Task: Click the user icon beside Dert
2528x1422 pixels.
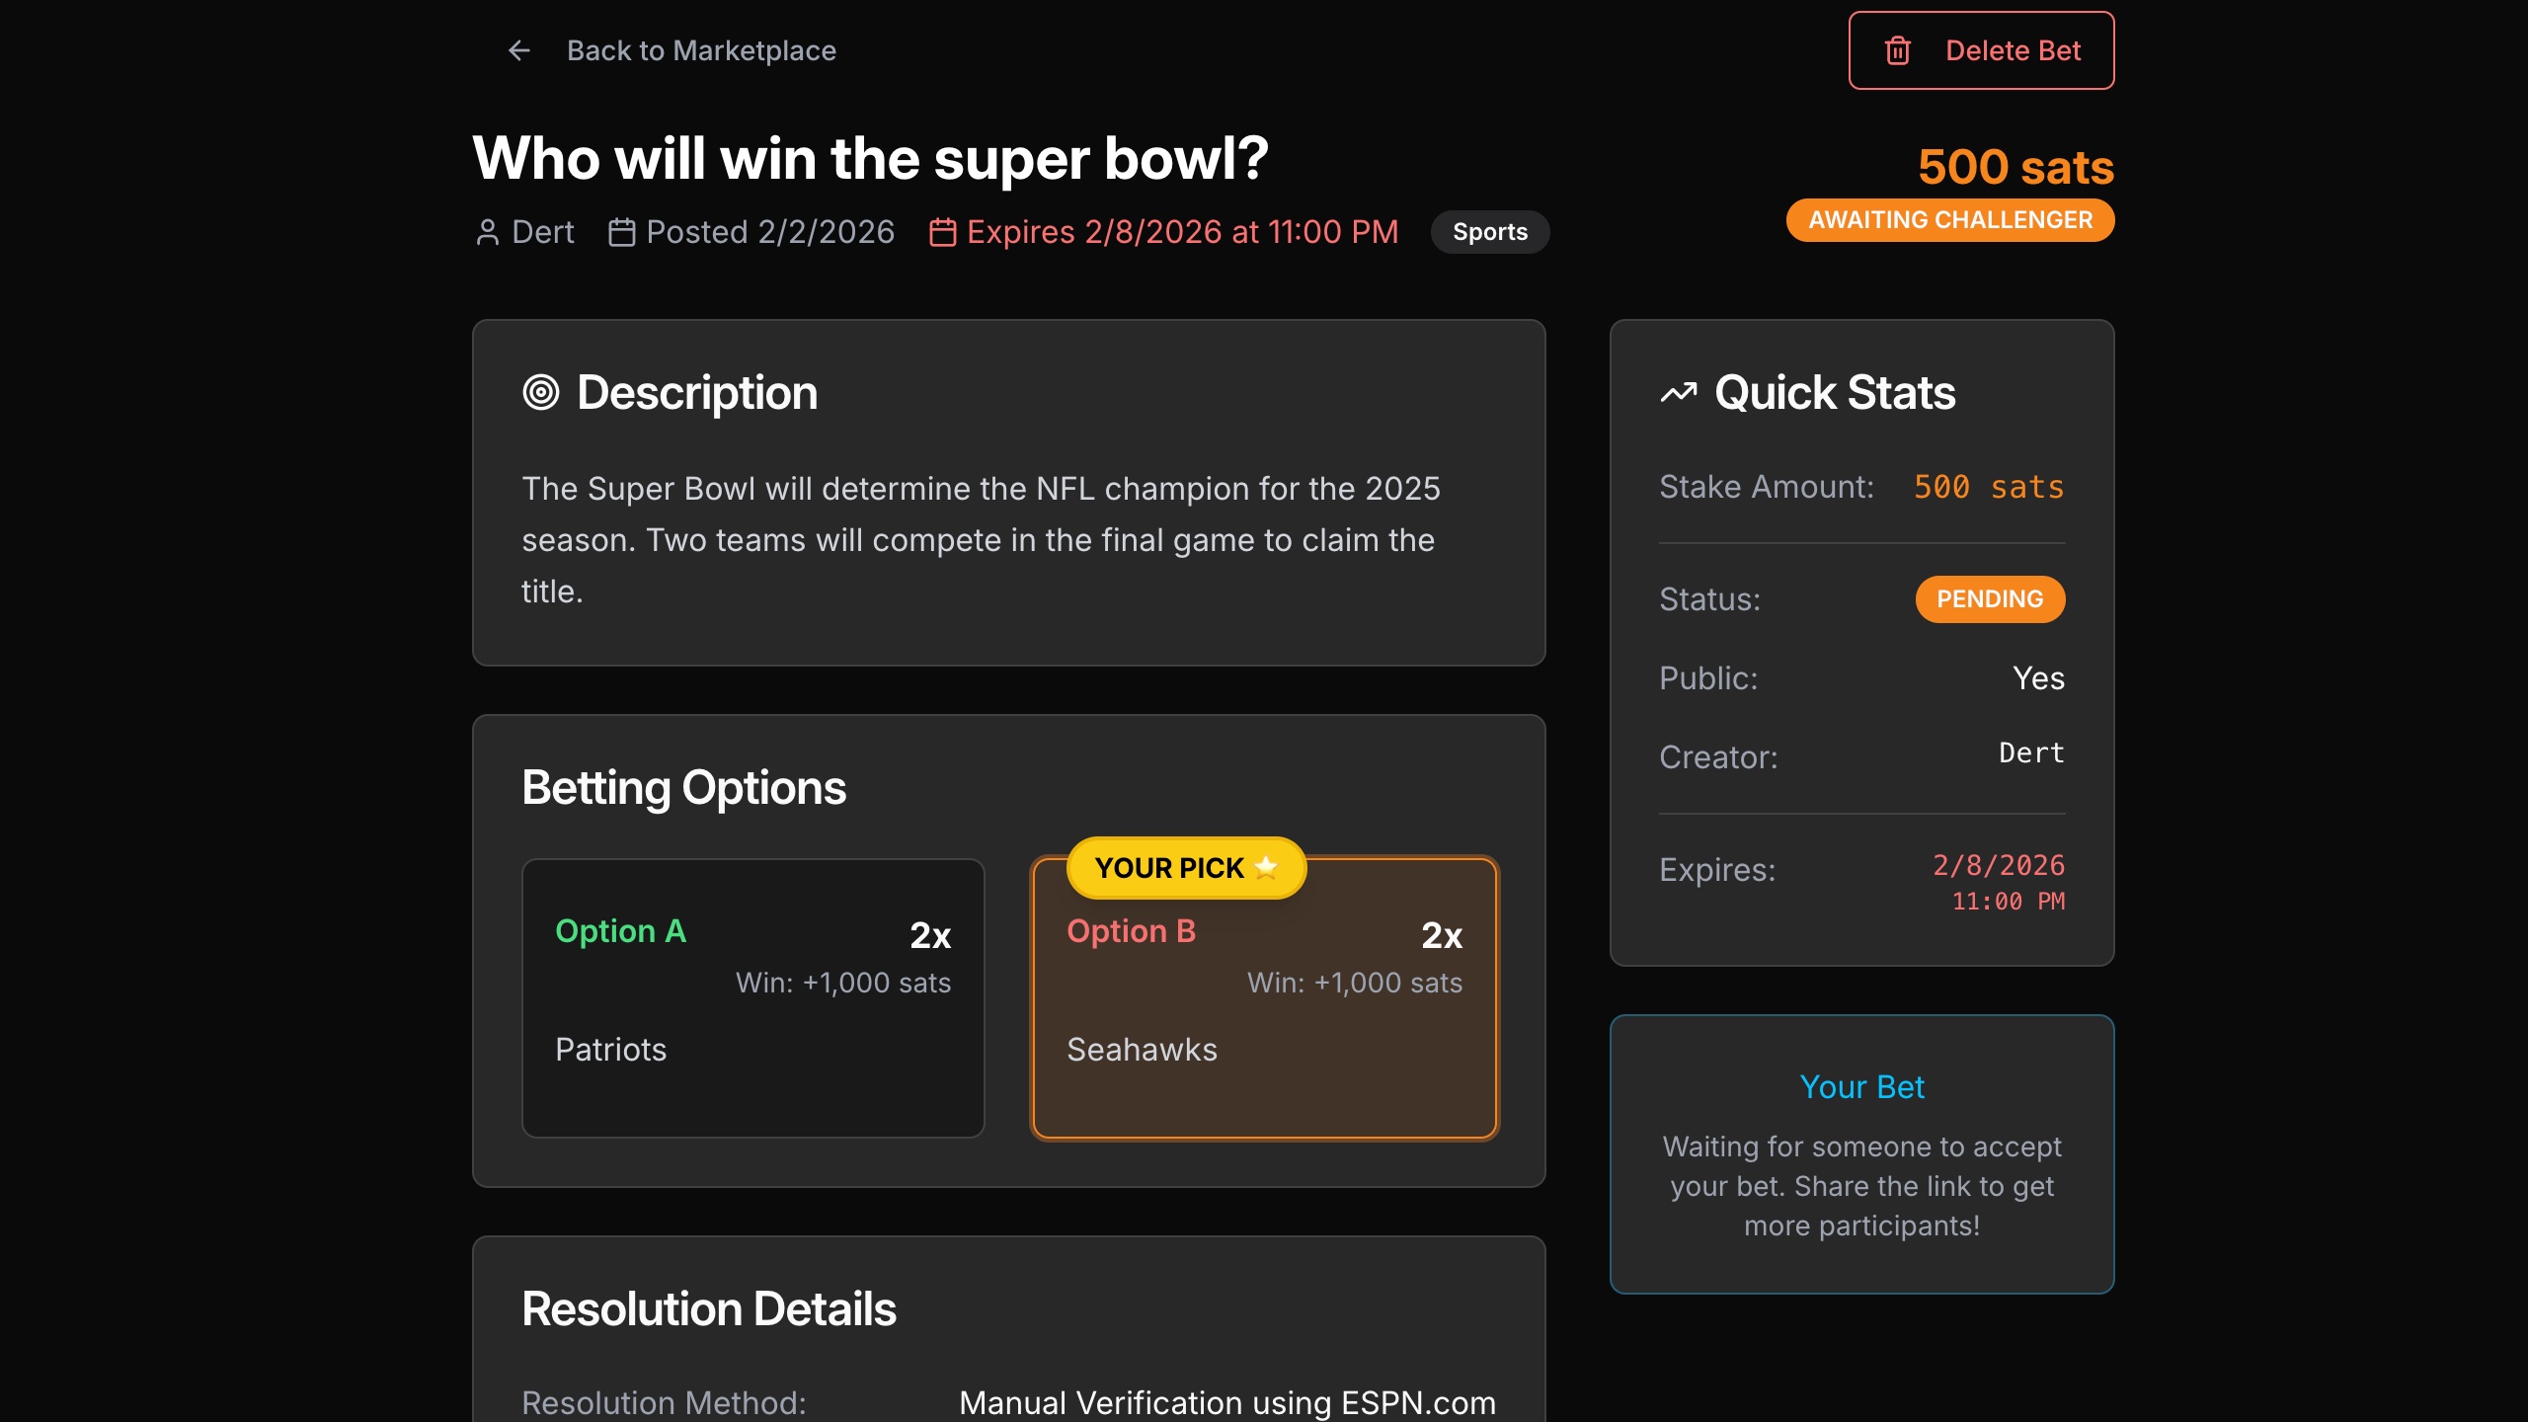Action: pos(487,231)
